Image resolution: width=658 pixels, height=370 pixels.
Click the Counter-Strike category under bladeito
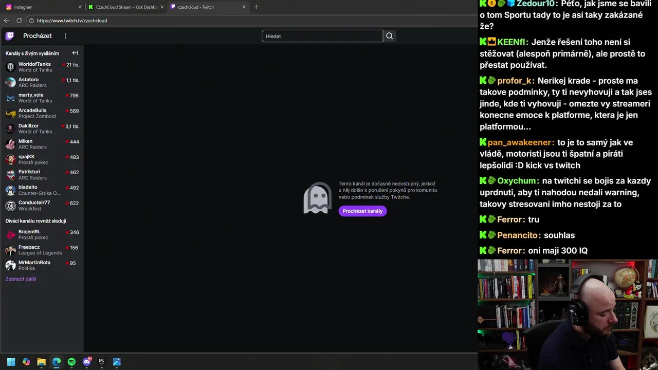(40, 193)
